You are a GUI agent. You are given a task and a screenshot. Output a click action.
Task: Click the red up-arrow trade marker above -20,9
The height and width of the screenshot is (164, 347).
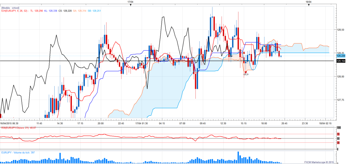(246, 72)
